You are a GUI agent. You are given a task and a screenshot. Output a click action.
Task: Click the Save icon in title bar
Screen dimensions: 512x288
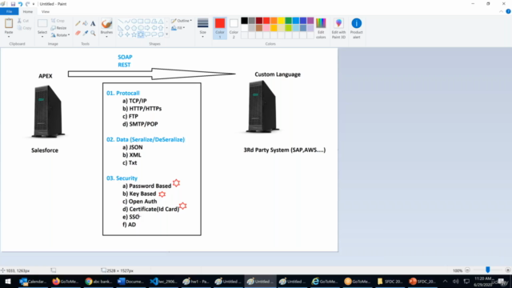[x=13, y=4]
